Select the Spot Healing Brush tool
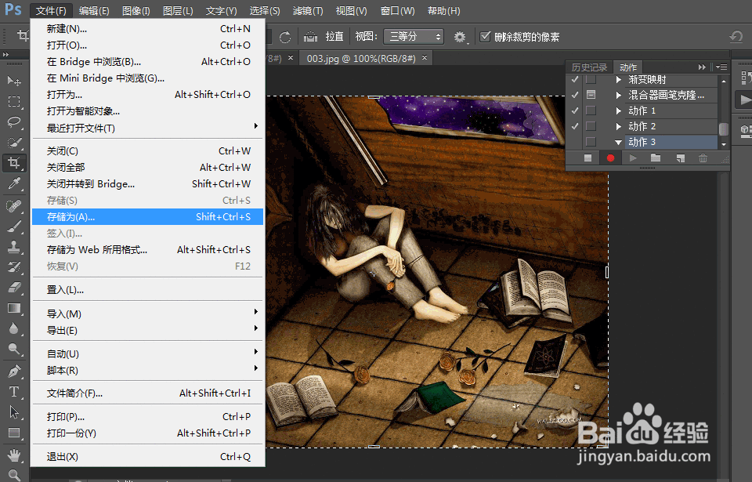Screen dimensions: 752x482 [14, 206]
